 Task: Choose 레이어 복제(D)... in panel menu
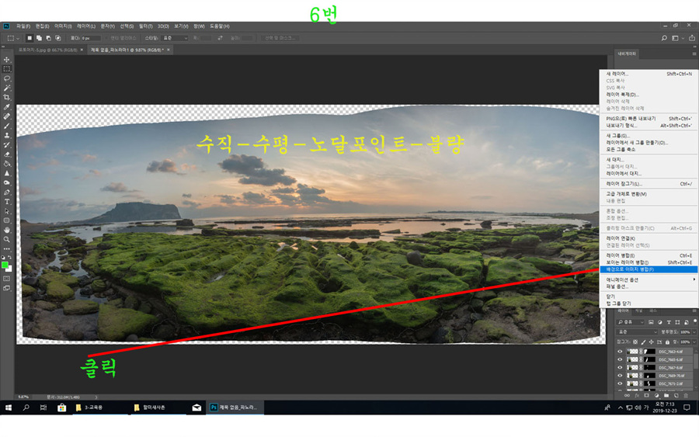649,95
